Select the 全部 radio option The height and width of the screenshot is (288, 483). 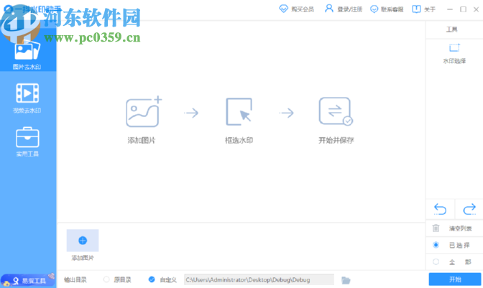436,262
